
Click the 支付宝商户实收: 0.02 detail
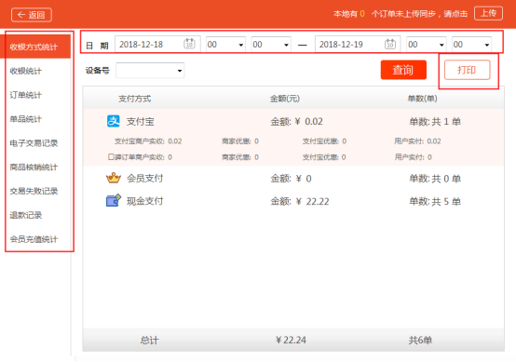coord(148,141)
